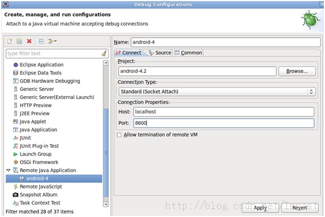Screen dimensions: 325x217
Task: Select JUnit Plug-in Test configuration type
Action: [36, 146]
